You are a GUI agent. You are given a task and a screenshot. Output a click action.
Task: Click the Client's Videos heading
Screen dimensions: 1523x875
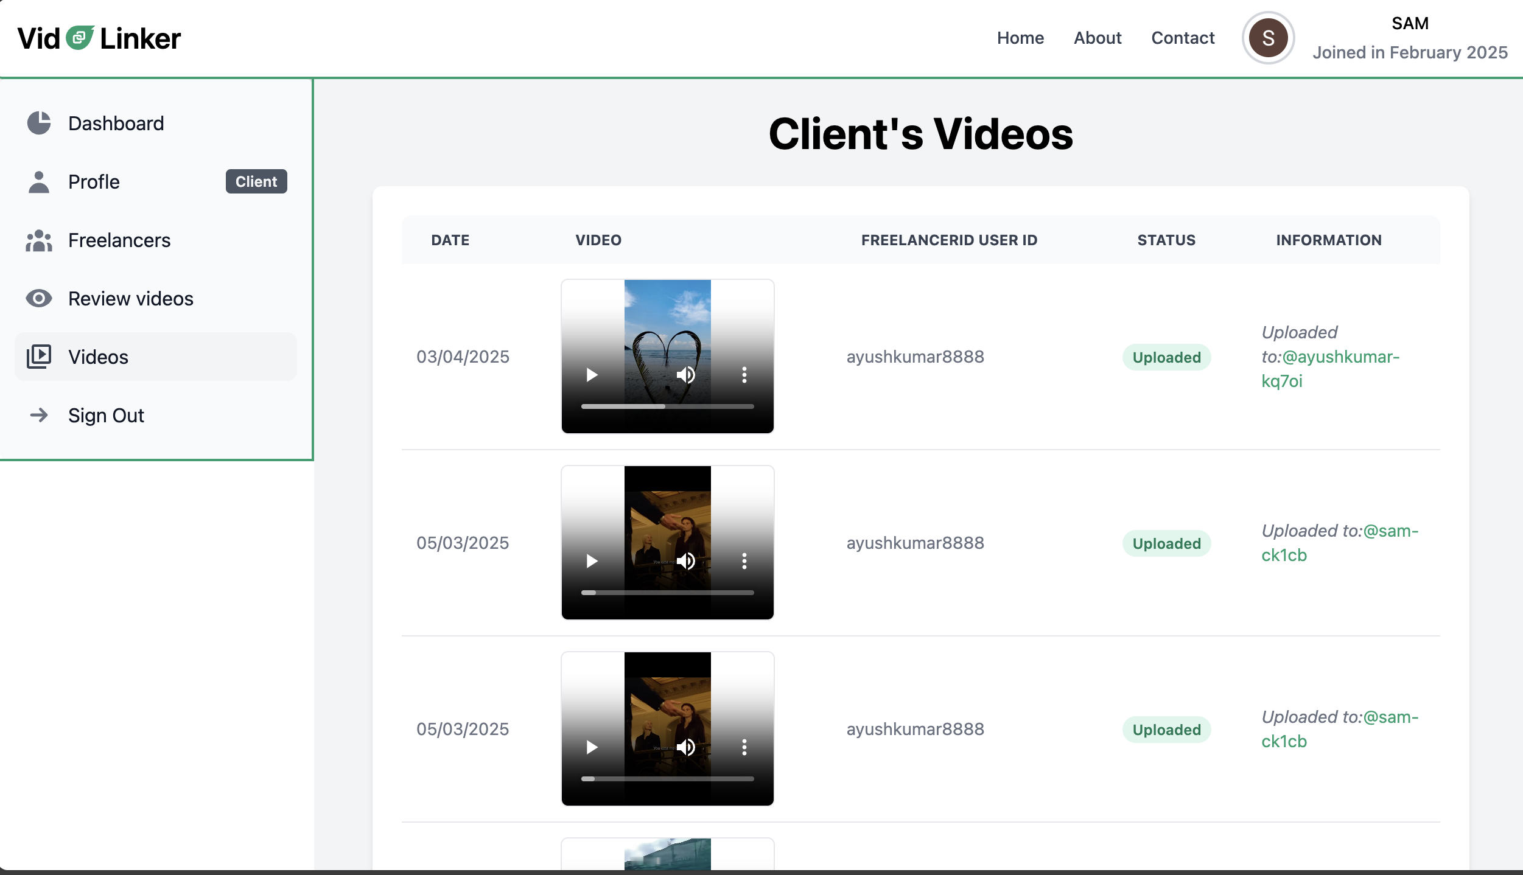coord(920,133)
